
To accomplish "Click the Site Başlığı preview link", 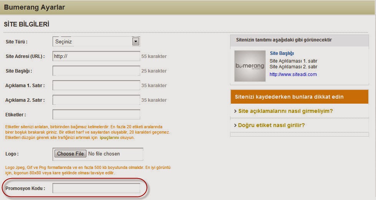I will [282, 53].
